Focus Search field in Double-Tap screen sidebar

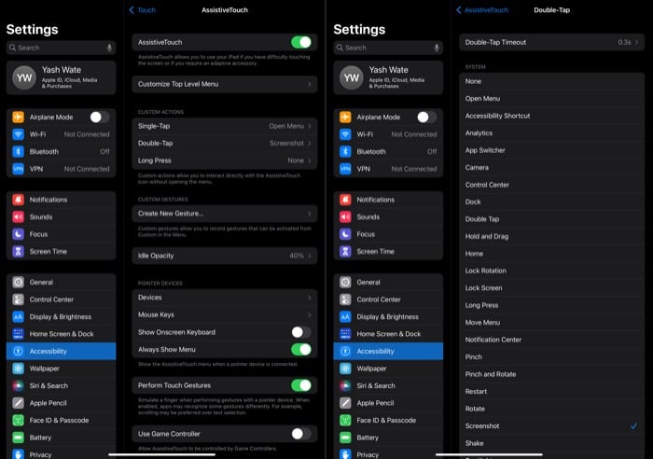click(388, 48)
